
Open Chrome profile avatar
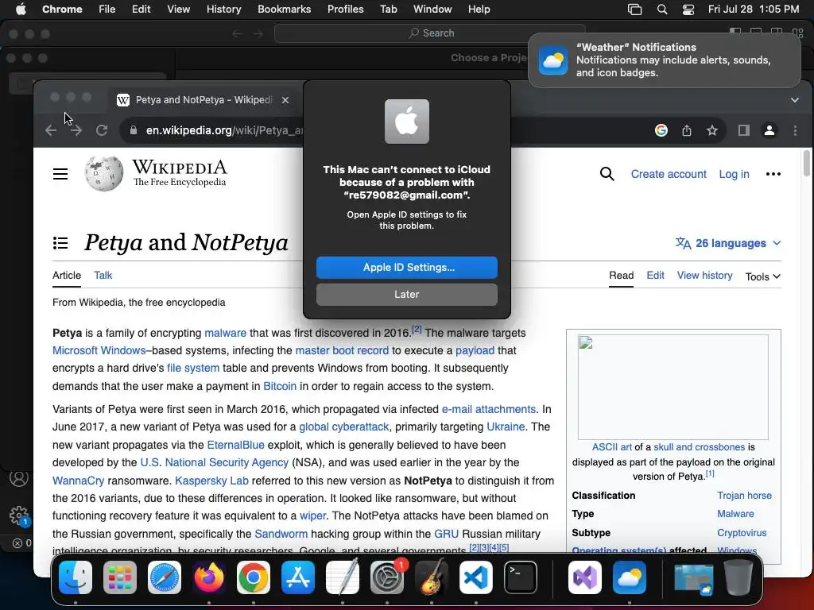point(769,130)
